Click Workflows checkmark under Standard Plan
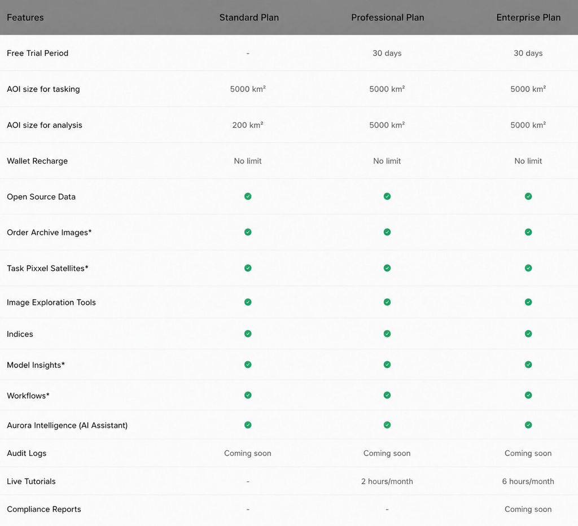This screenshot has width=578, height=526. pos(248,395)
